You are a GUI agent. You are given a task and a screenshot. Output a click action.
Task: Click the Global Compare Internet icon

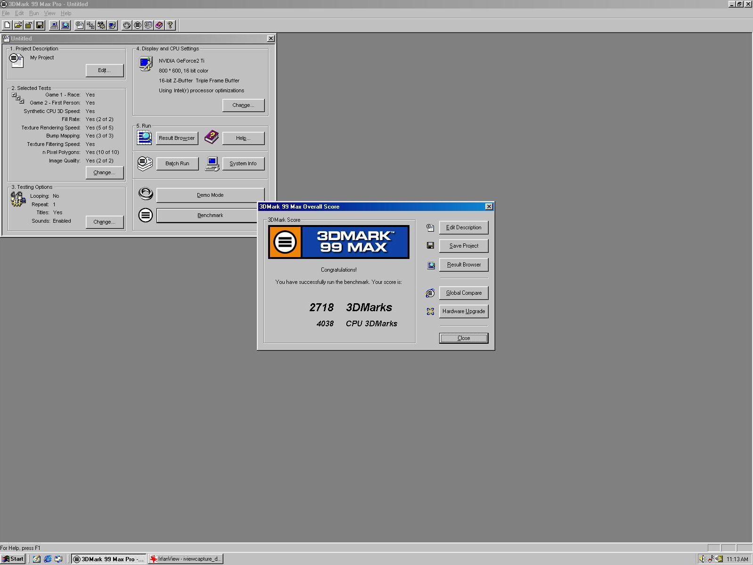430,293
